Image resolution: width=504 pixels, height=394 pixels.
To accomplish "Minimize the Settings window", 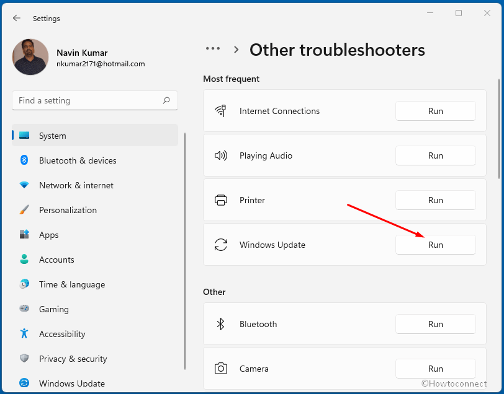I will pyautogui.click(x=430, y=13).
